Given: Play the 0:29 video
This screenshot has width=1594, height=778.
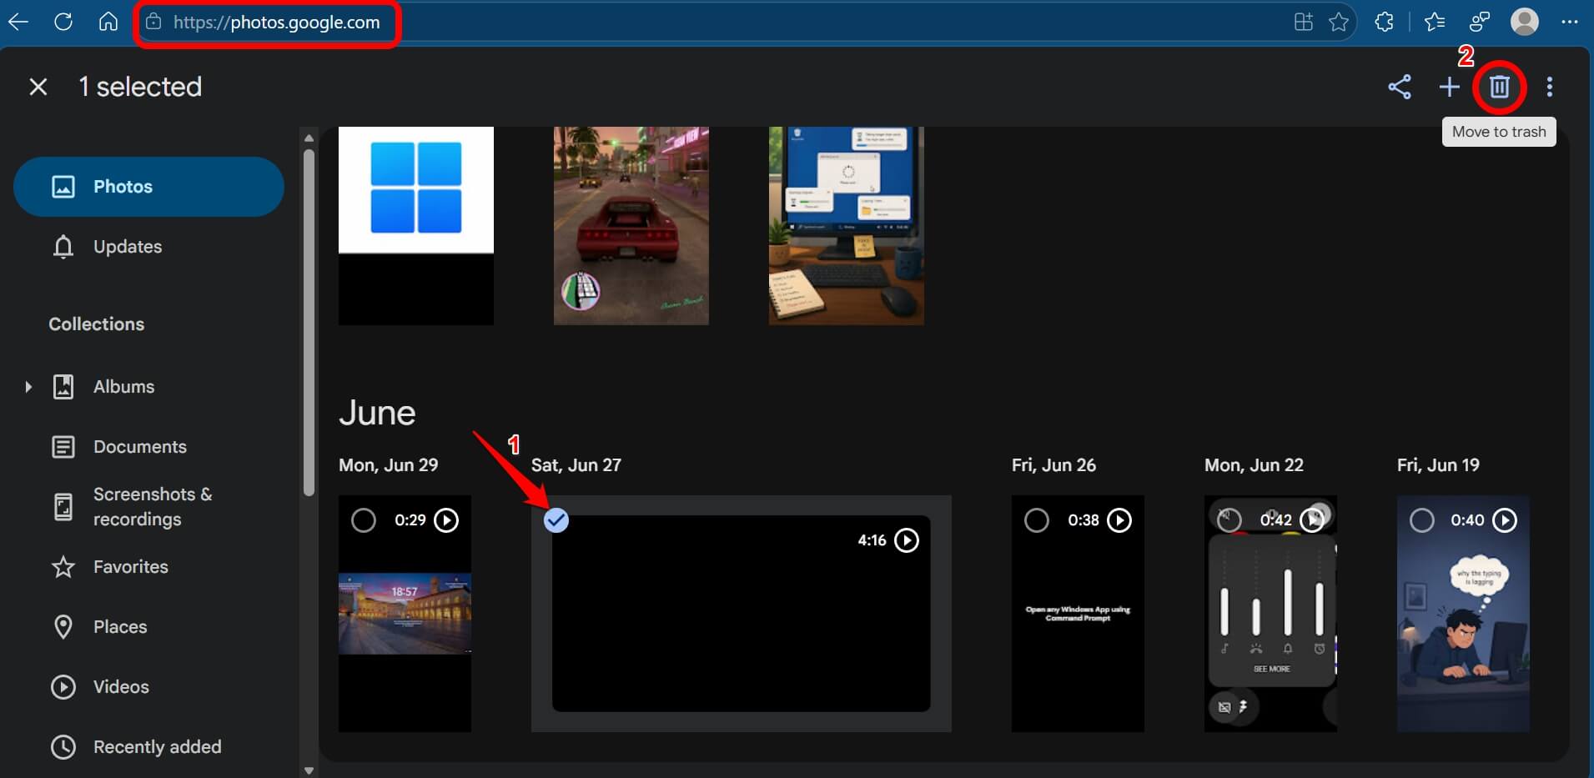Looking at the screenshot, I should (x=446, y=520).
